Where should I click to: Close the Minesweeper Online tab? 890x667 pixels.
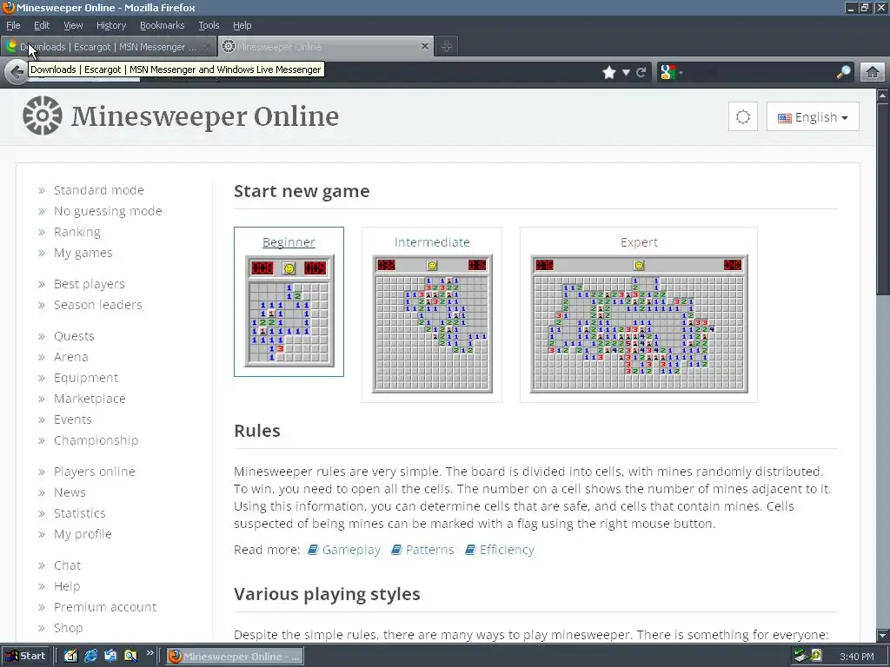(424, 46)
